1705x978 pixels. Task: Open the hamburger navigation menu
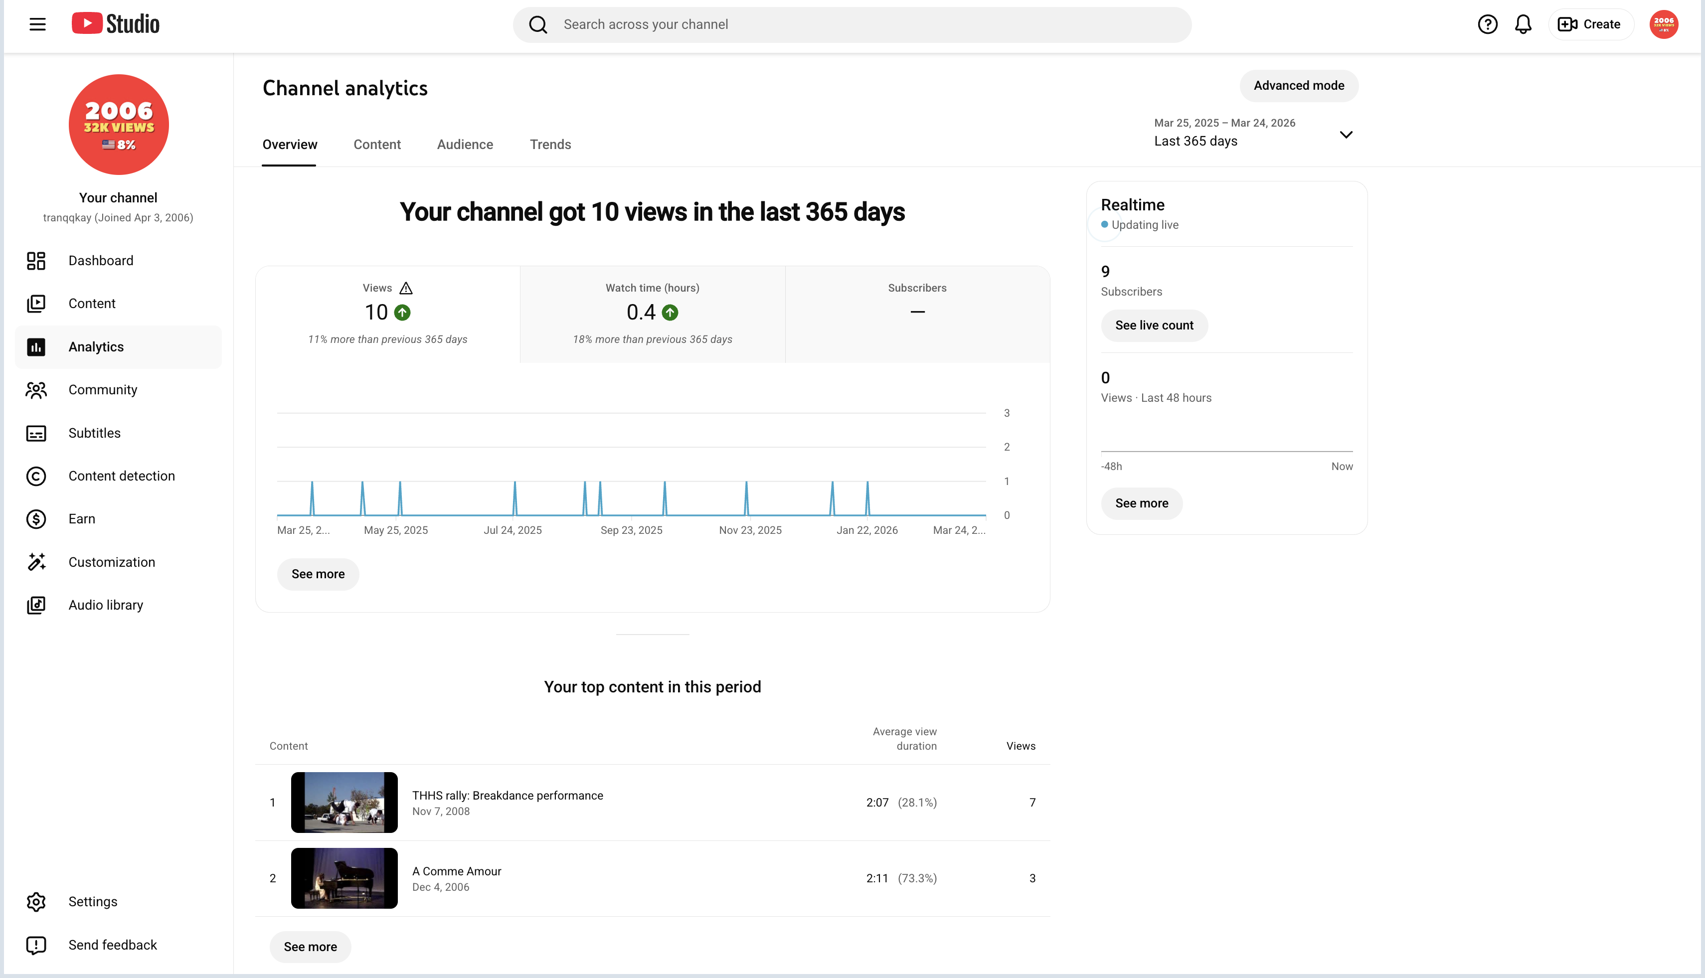(x=37, y=24)
